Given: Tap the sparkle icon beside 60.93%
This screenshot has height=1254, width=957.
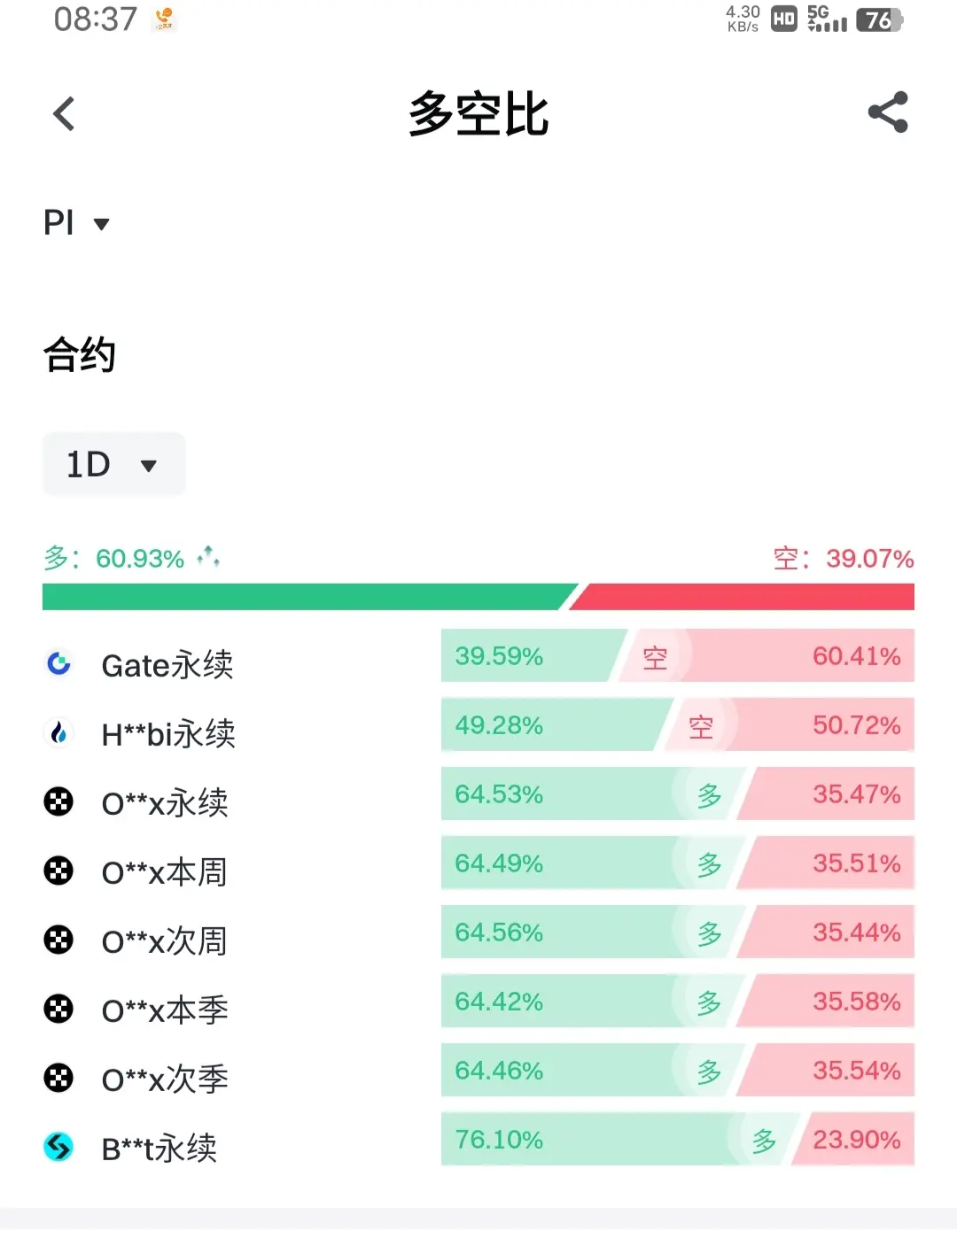Looking at the screenshot, I should (208, 556).
